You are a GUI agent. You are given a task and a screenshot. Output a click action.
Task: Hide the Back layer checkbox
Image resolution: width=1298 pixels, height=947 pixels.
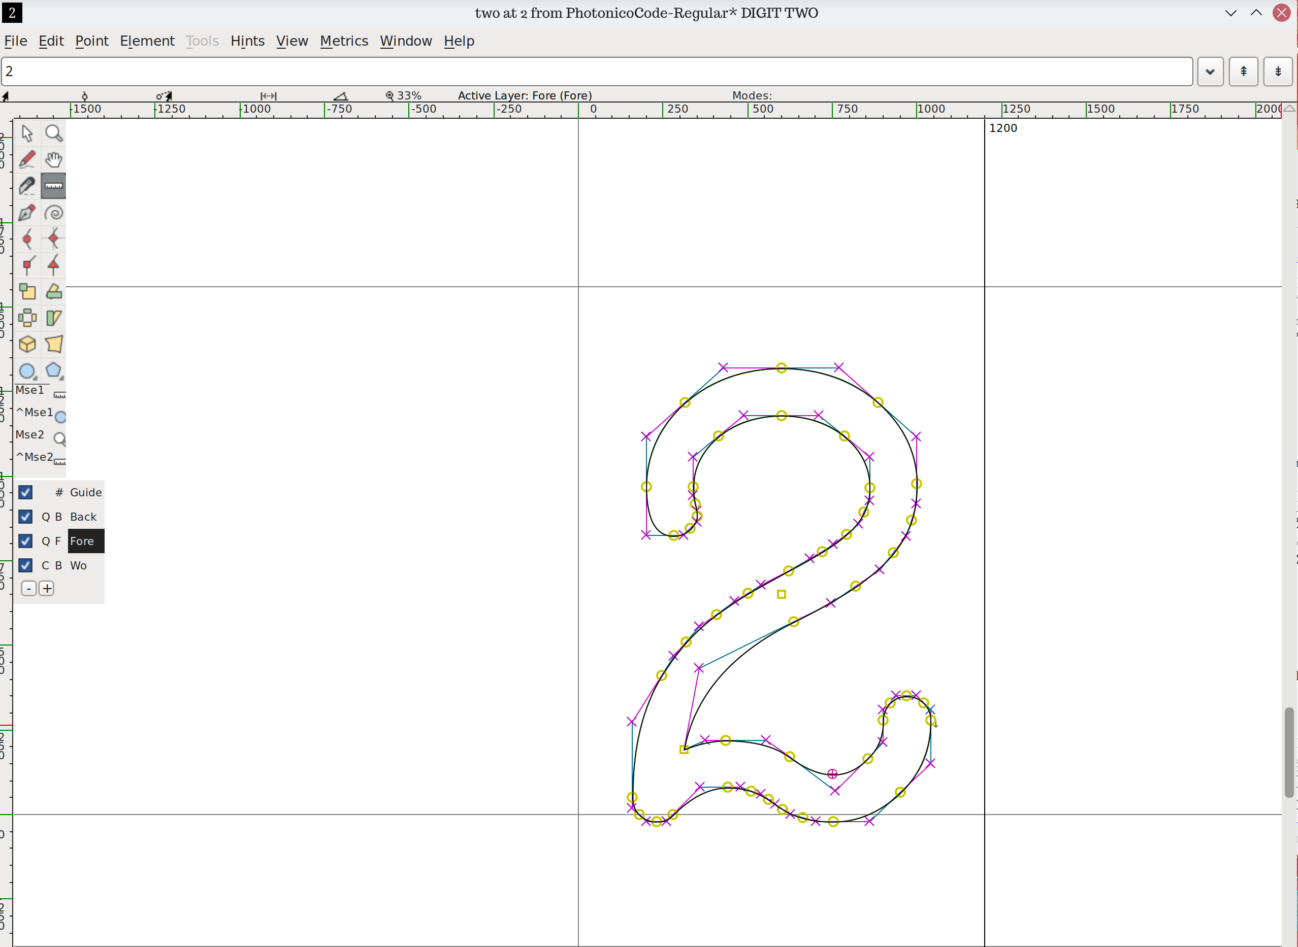click(25, 517)
